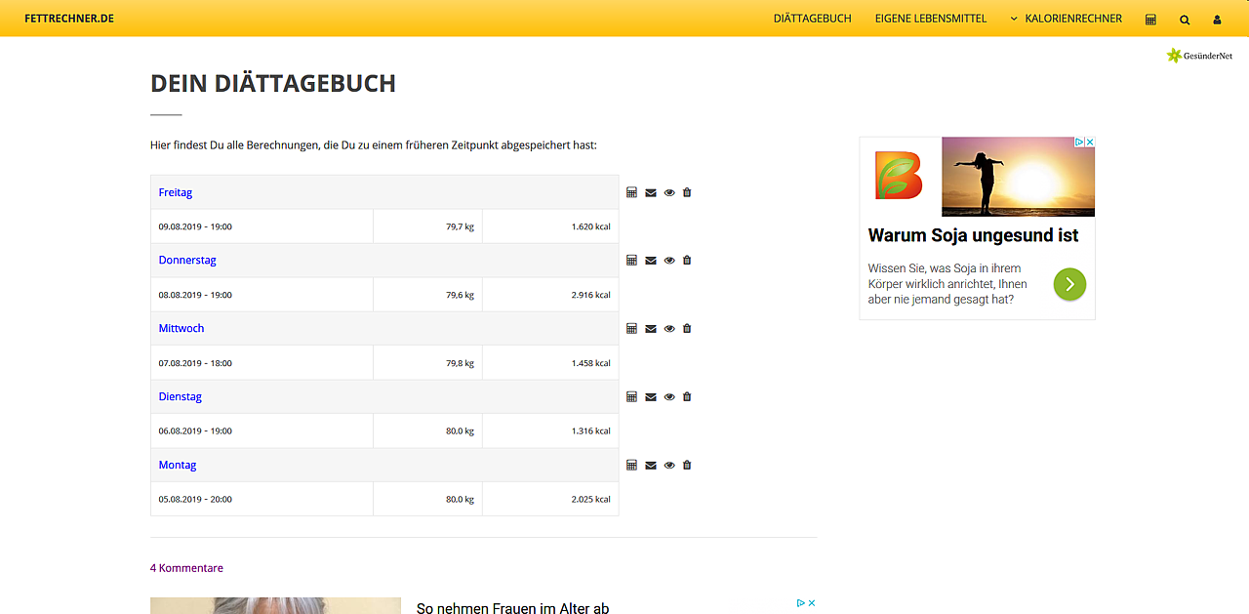Viewport: 1249px width, 614px height.
Task: Open the Eigene Lebensmittel menu item
Action: (x=930, y=19)
